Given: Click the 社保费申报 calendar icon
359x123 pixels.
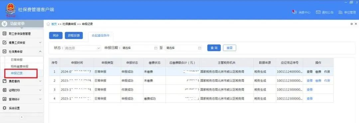Looking at the screenshot, I should (4, 52).
